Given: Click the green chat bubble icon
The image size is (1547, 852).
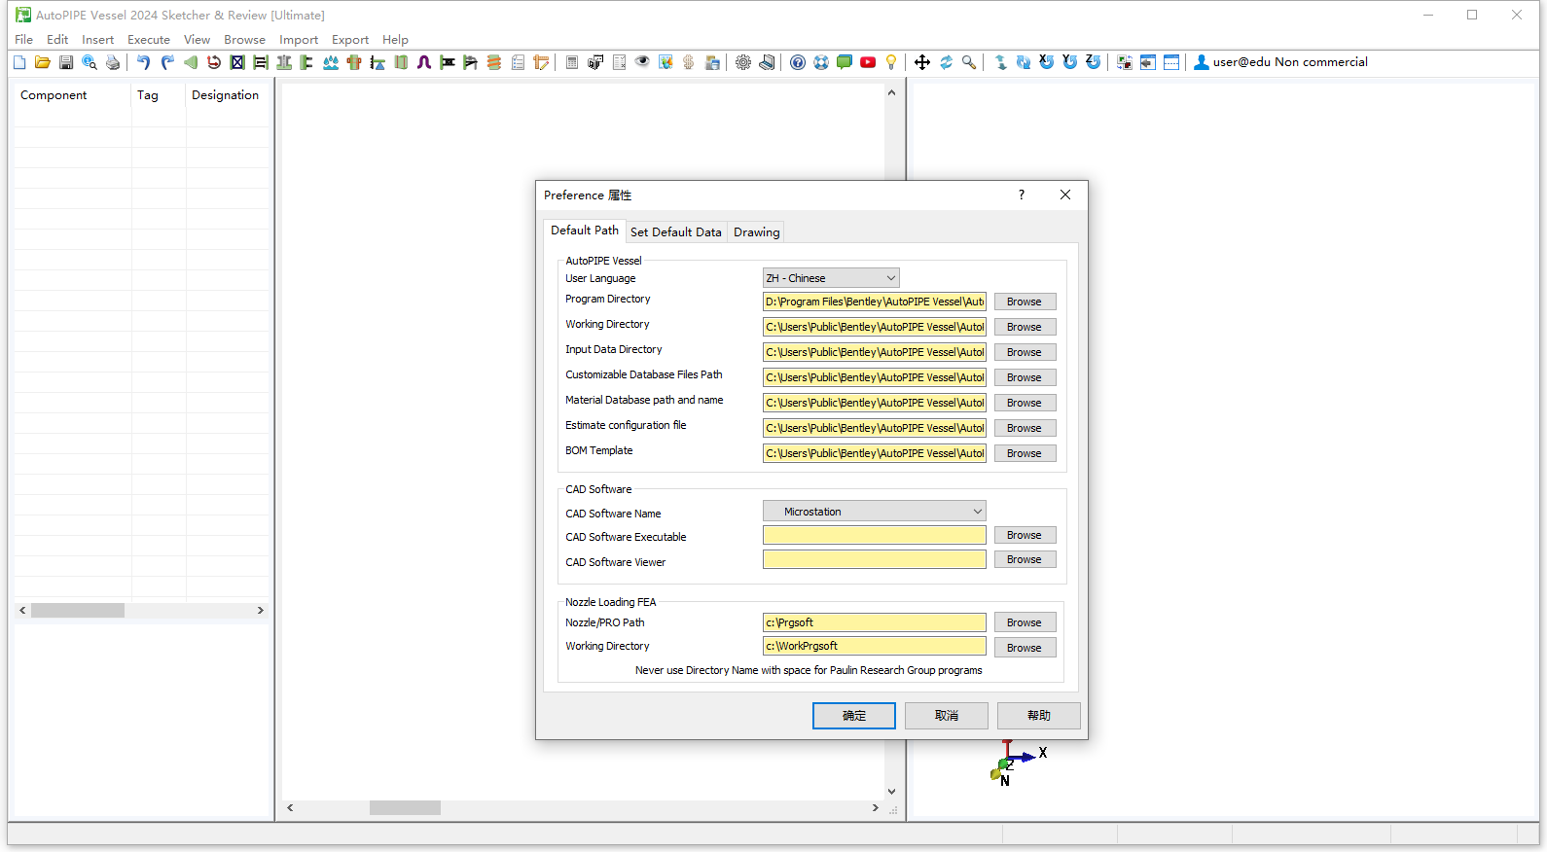Looking at the screenshot, I should [845, 62].
